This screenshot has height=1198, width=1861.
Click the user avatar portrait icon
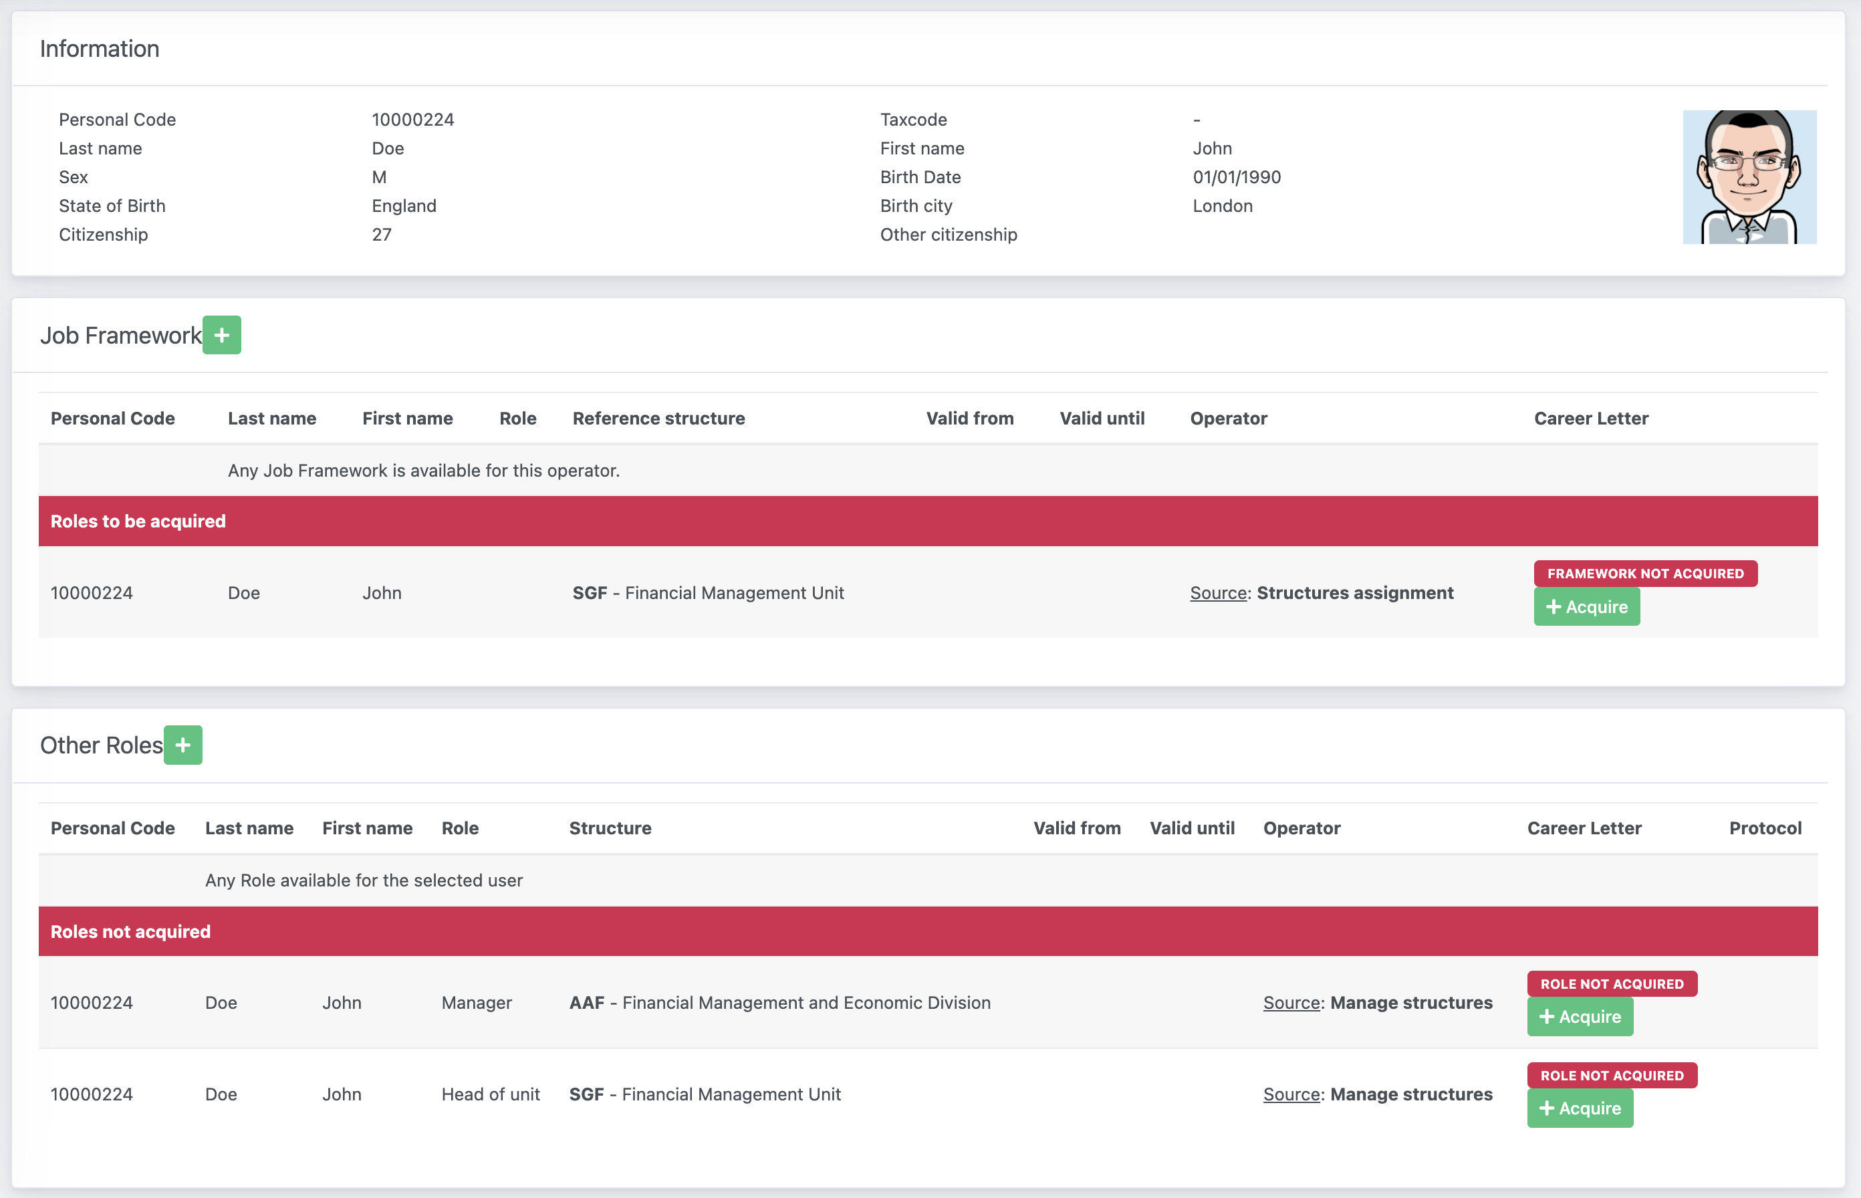point(1750,176)
